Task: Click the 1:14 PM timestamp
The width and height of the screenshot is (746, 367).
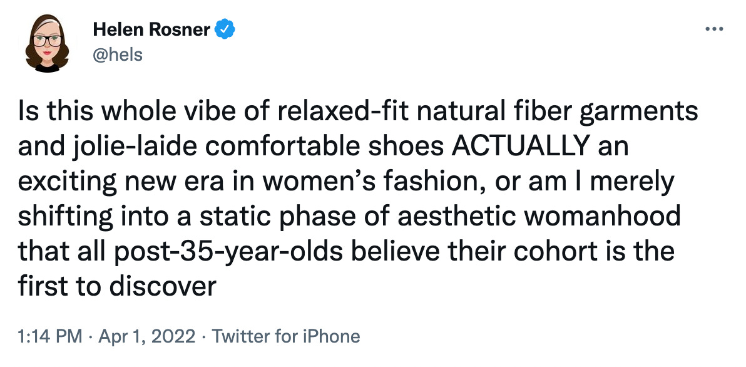Action: pyautogui.click(x=50, y=336)
